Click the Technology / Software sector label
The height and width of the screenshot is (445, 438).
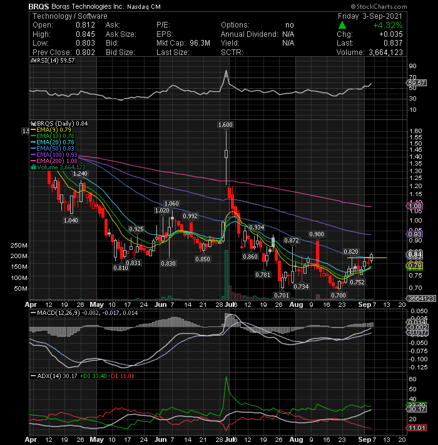click(70, 16)
